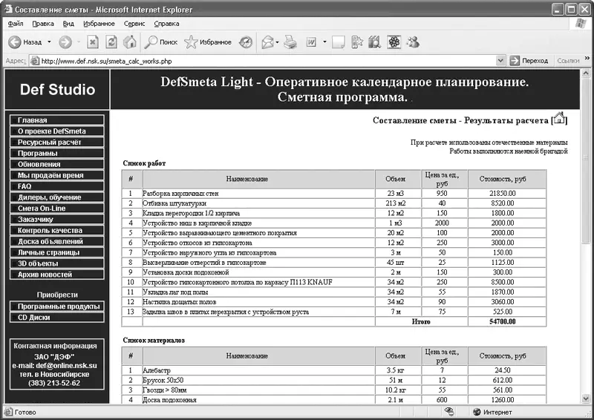
Task: Open Заказчику sidebar link
Action: (57, 219)
